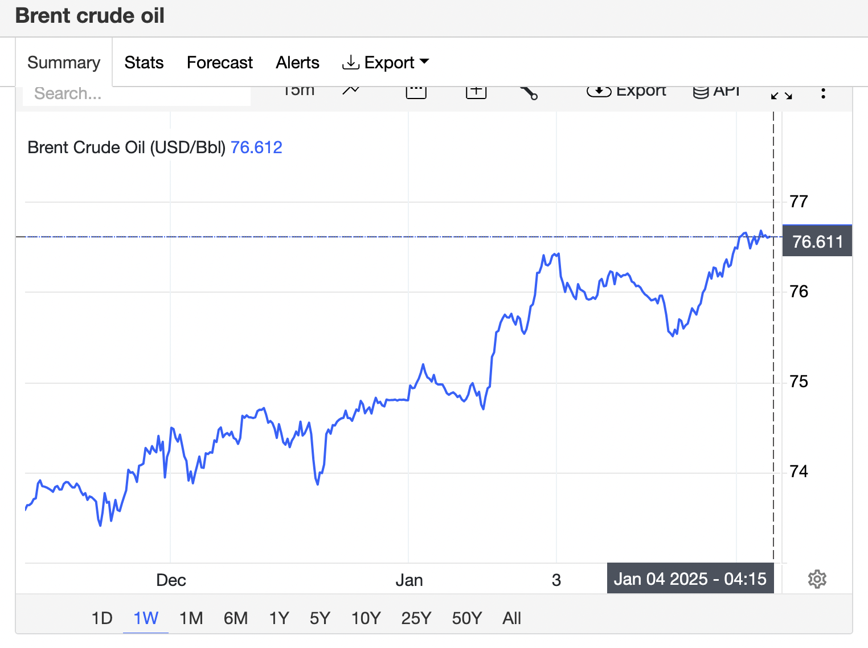Click the Jan axis label

tap(409, 580)
